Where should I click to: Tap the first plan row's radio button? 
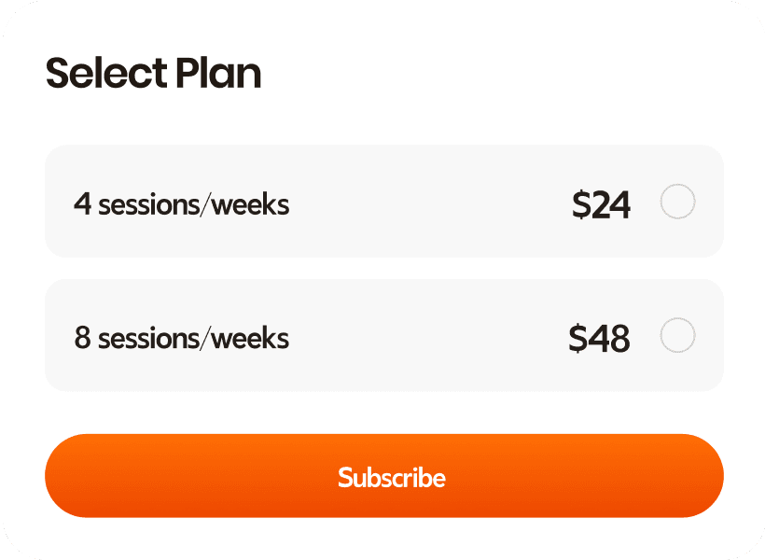(x=677, y=202)
